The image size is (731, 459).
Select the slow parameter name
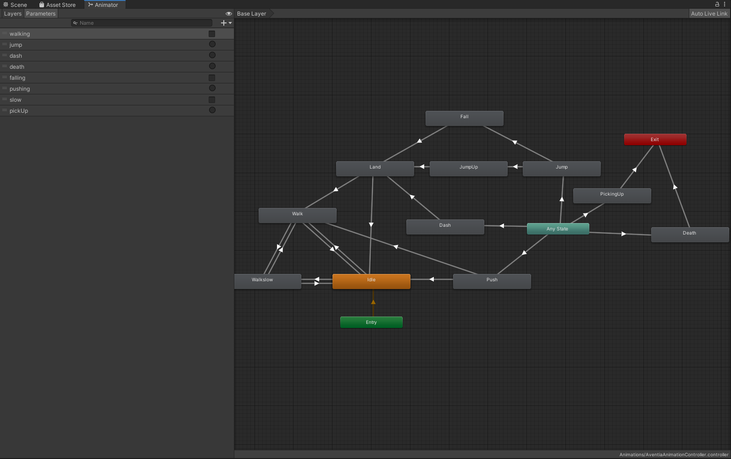tap(16, 100)
